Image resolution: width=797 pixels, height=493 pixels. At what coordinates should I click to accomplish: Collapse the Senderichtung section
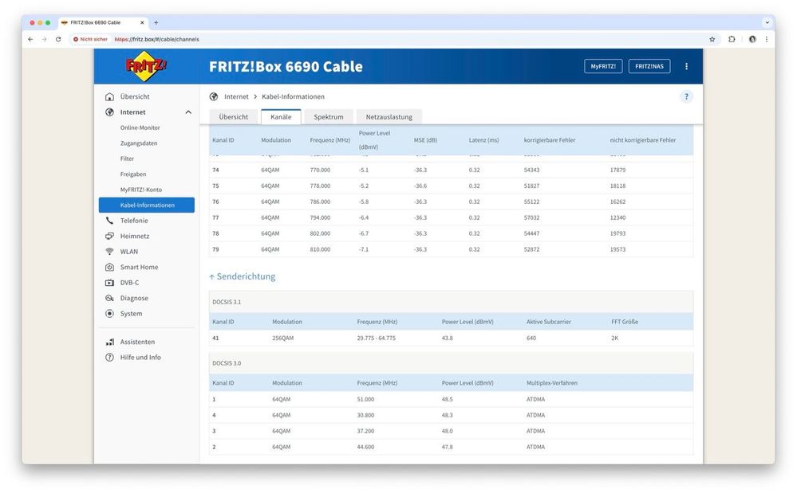[x=242, y=276]
